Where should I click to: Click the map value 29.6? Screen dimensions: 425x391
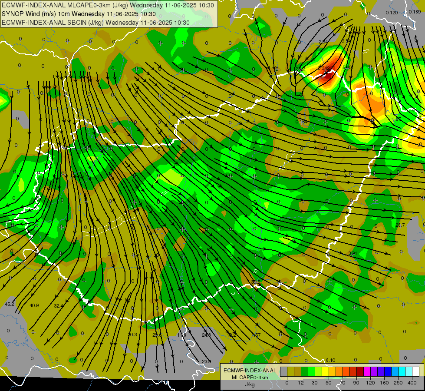157,335
